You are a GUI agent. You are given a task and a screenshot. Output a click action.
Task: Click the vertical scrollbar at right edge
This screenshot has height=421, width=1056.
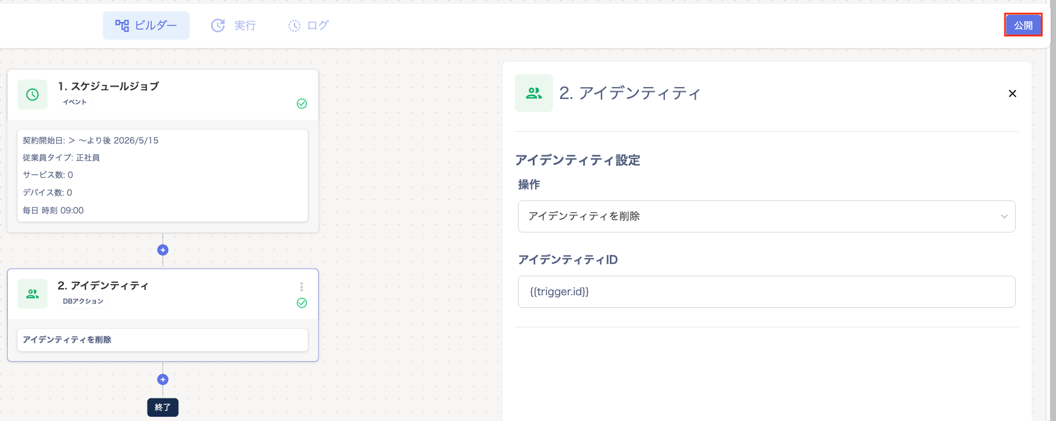(x=1052, y=210)
